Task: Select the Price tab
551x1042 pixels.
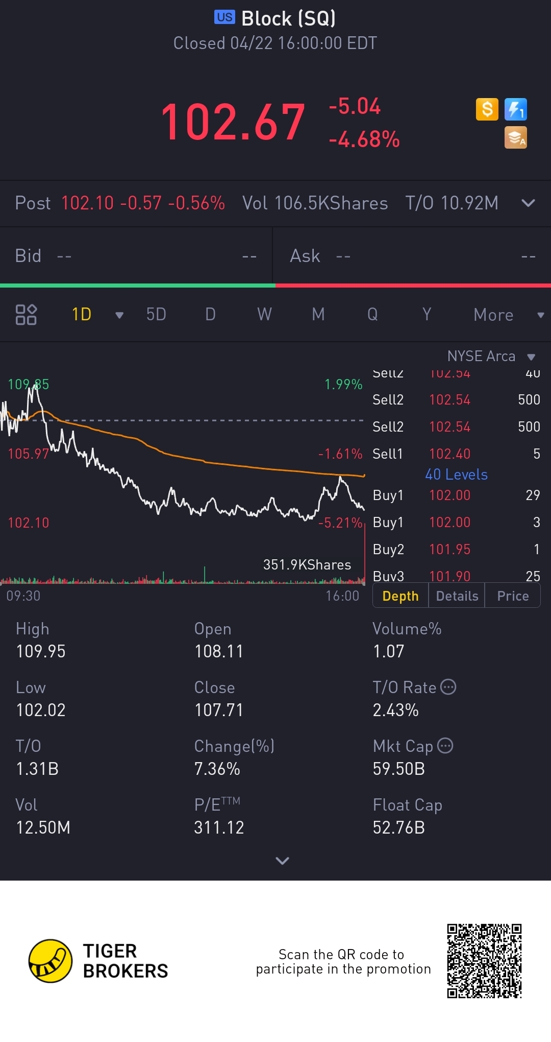Action: [x=513, y=596]
